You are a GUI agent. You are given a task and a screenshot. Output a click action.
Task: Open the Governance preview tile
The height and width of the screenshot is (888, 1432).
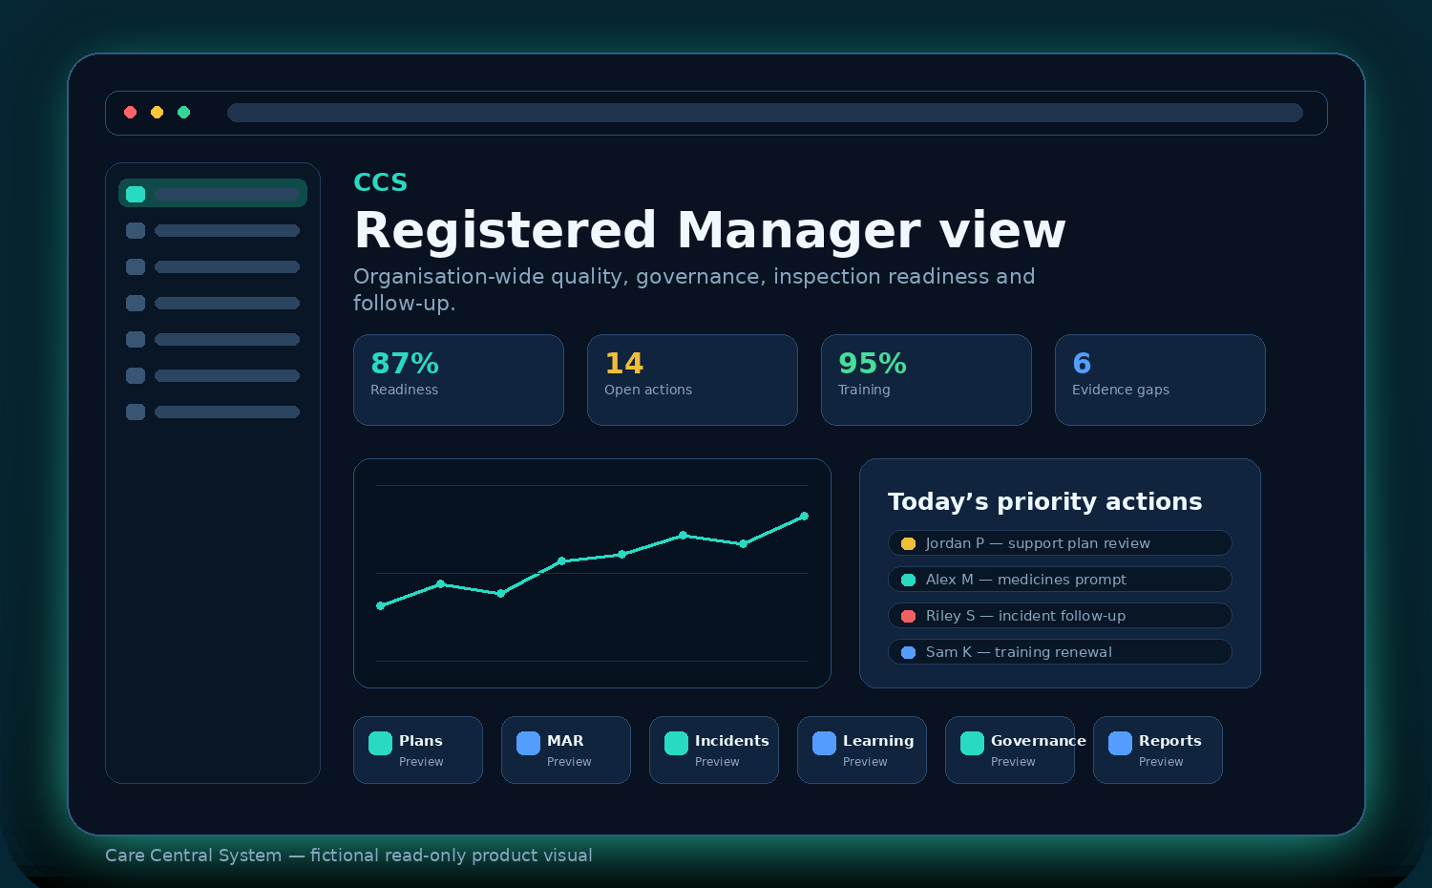click(x=1010, y=750)
